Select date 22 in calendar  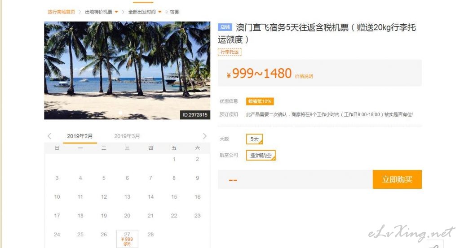tap(174, 216)
